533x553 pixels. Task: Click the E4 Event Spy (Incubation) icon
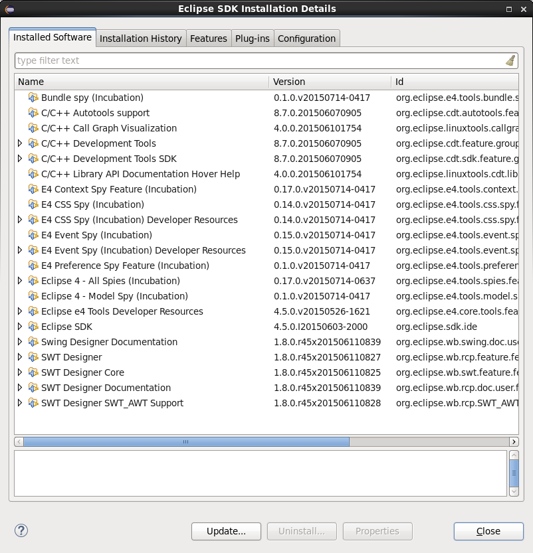coord(33,235)
